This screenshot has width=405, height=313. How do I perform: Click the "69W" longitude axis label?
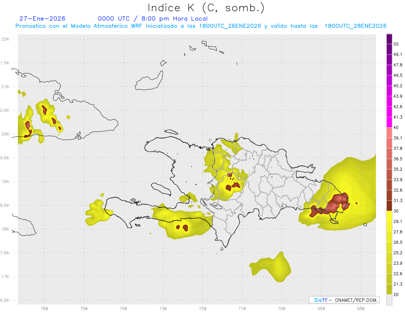pos(321,308)
